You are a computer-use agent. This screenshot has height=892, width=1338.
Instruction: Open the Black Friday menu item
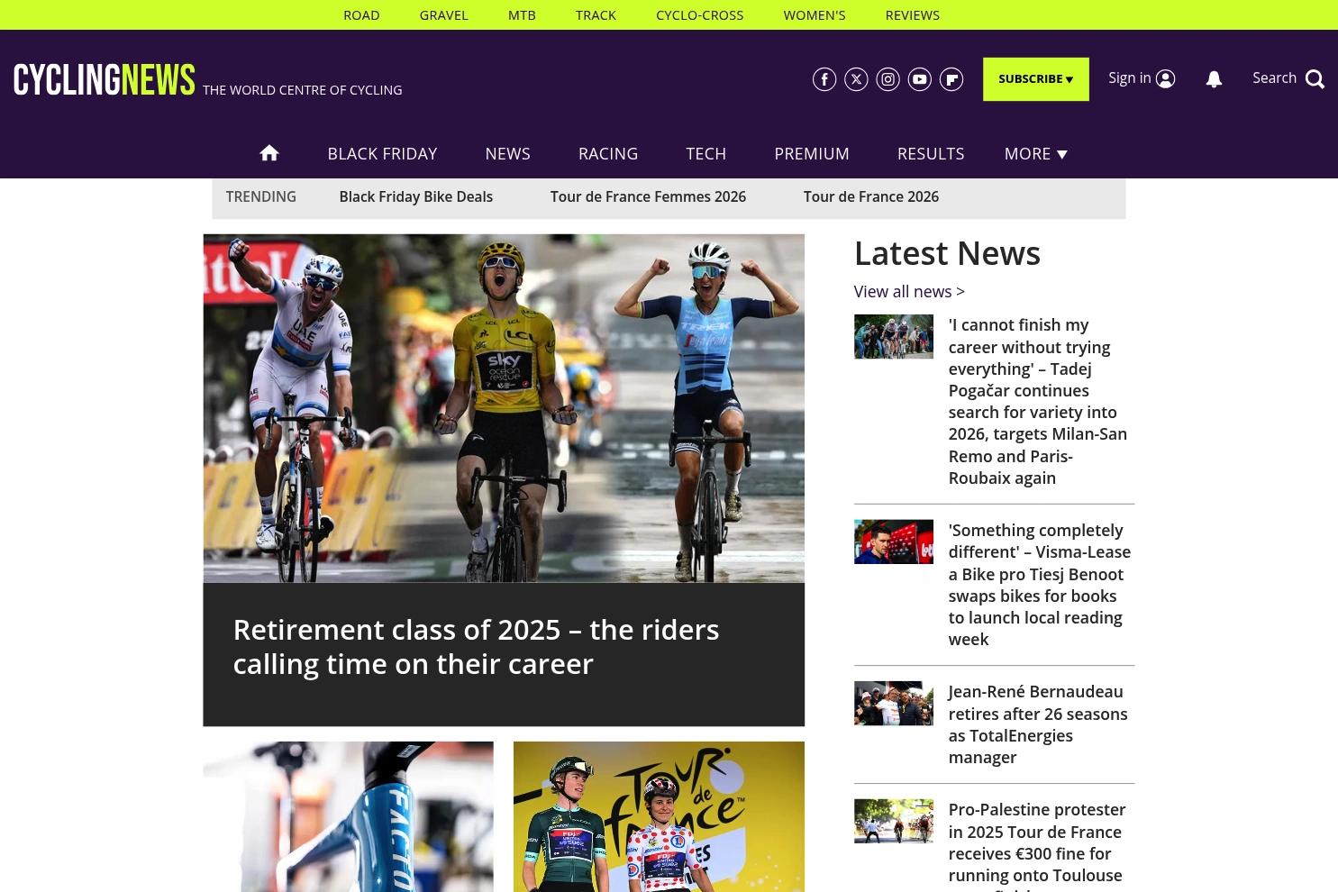point(382,154)
